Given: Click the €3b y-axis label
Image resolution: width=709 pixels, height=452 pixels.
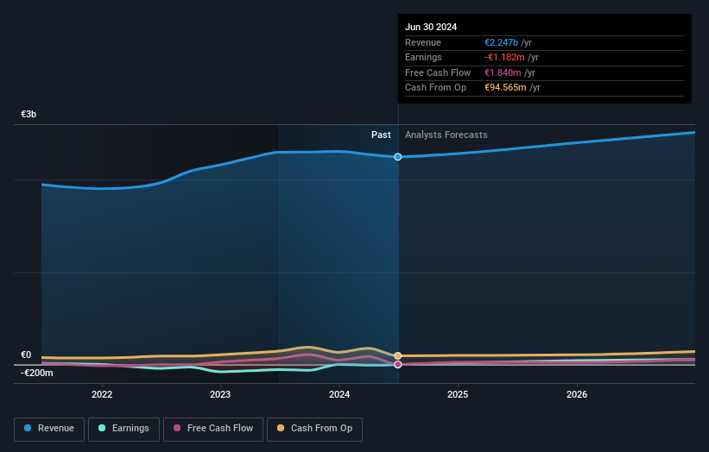Looking at the screenshot, I should (x=28, y=114).
